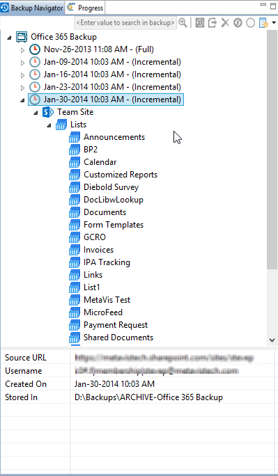
Task: Click the blurred Source URL value
Action: pos(164,358)
